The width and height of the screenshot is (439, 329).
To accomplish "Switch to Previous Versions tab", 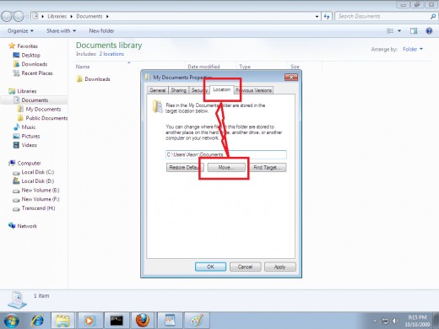I will pyautogui.click(x=254, y=90).
